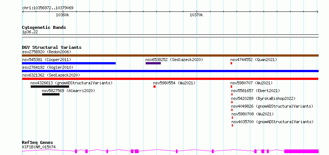The width and height of the screenshot is (329, 155).
Task: Select the red marker under nsv4035700
Action: [232, 125]
